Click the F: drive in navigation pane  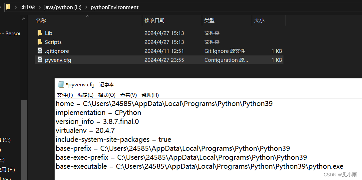7,170
